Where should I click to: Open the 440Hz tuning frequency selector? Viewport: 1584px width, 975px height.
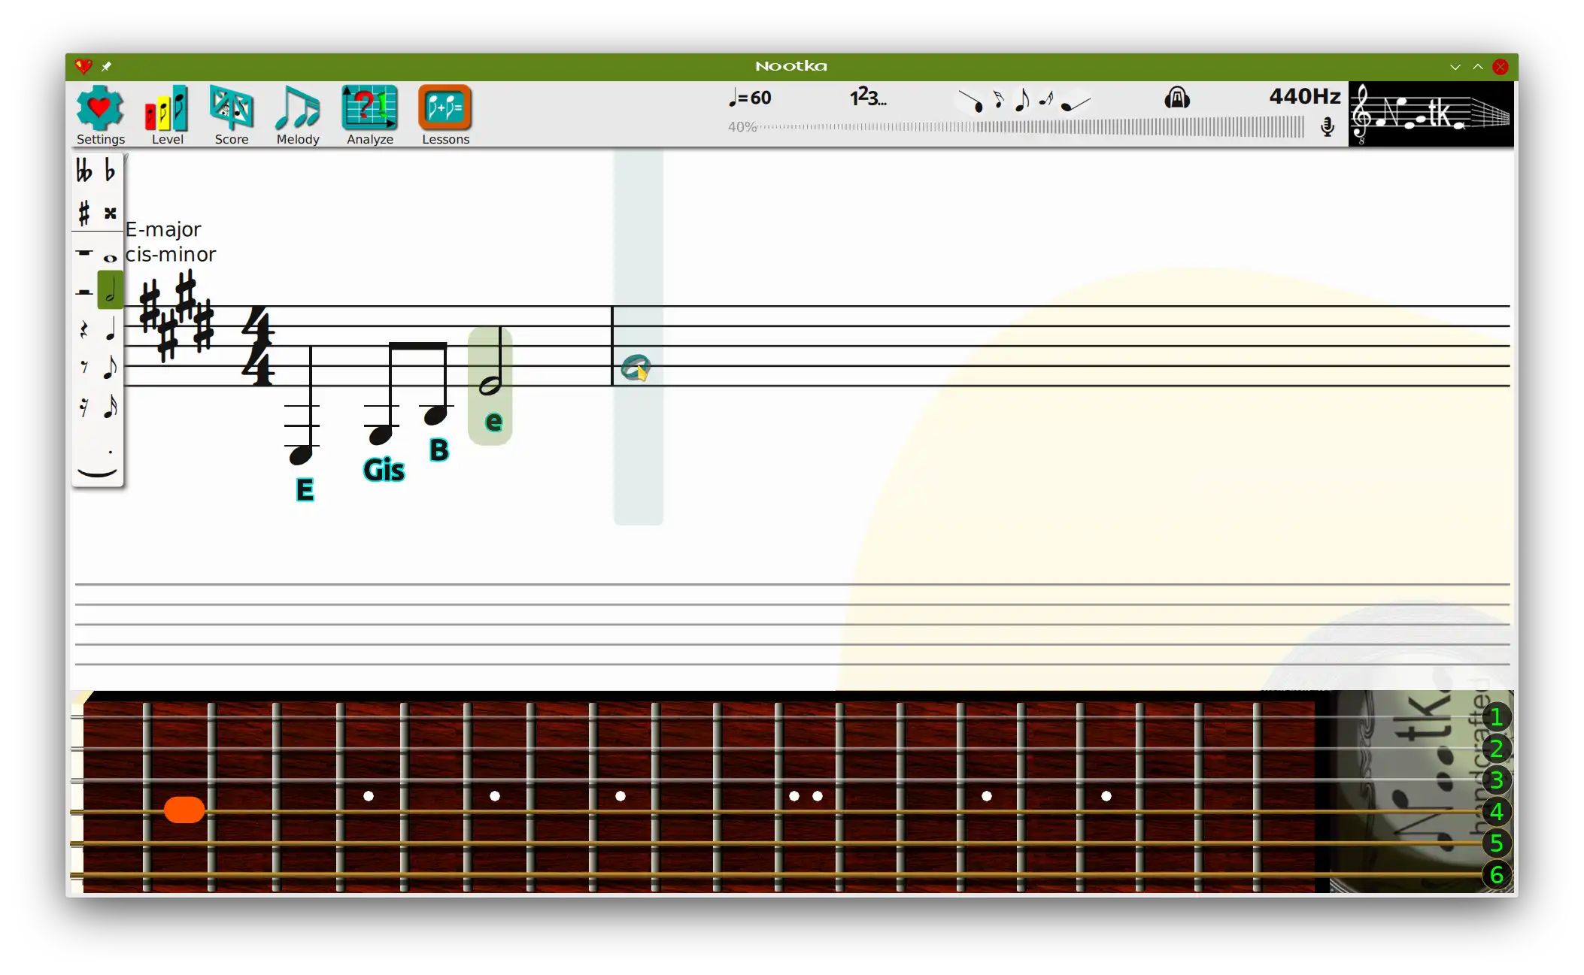(1304, 96)
